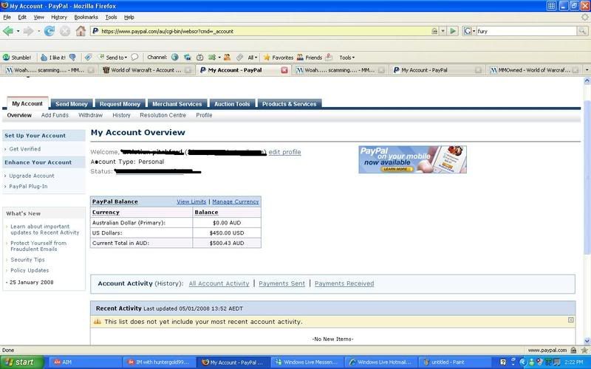591x369 pixels.
Task: Open the Send to dropdown
Action: point(113,58)
